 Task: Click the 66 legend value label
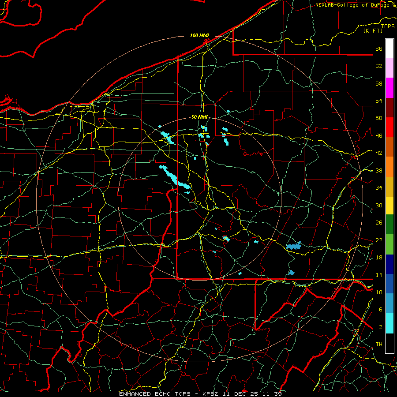tap(379, 49)
